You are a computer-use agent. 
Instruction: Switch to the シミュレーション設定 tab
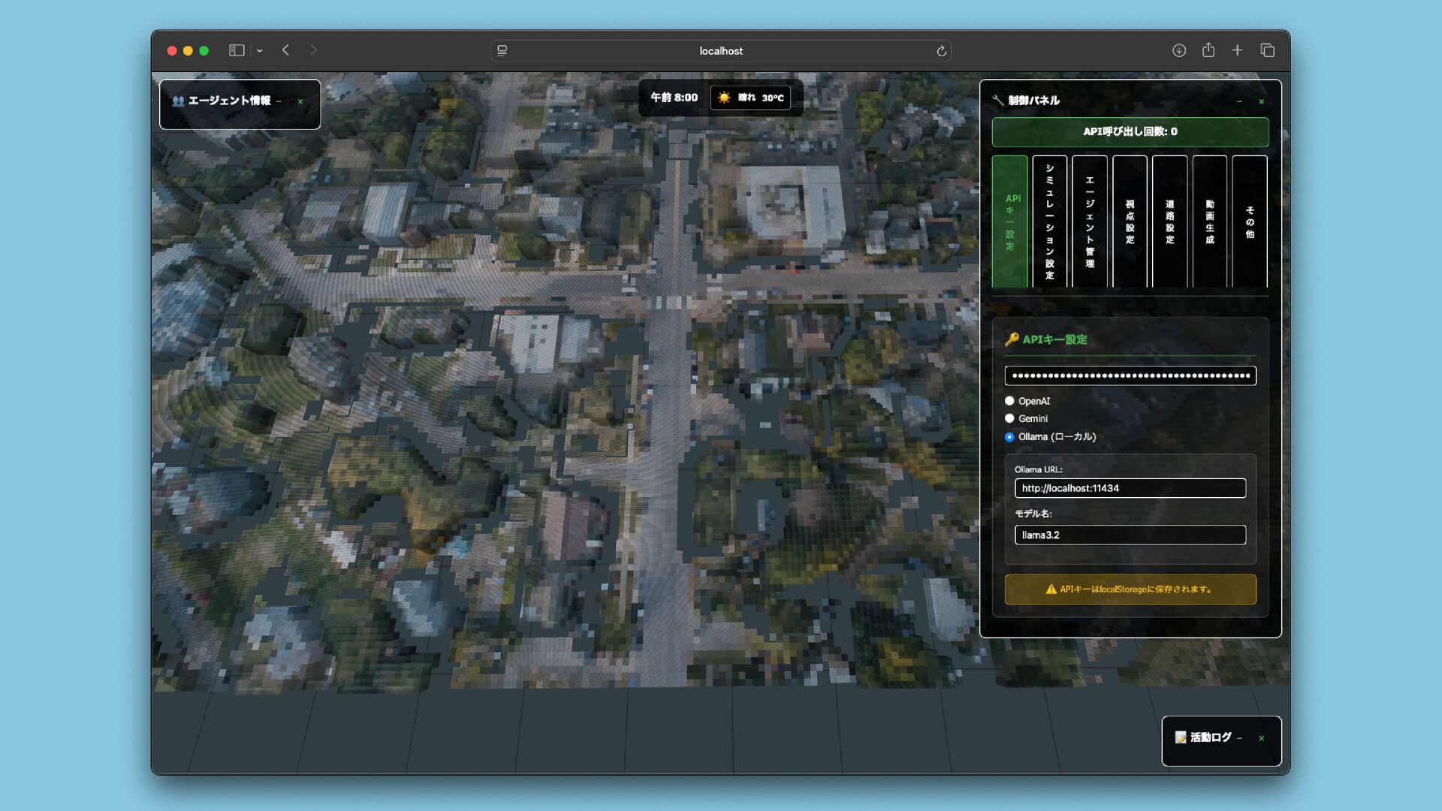[1049, 222]
